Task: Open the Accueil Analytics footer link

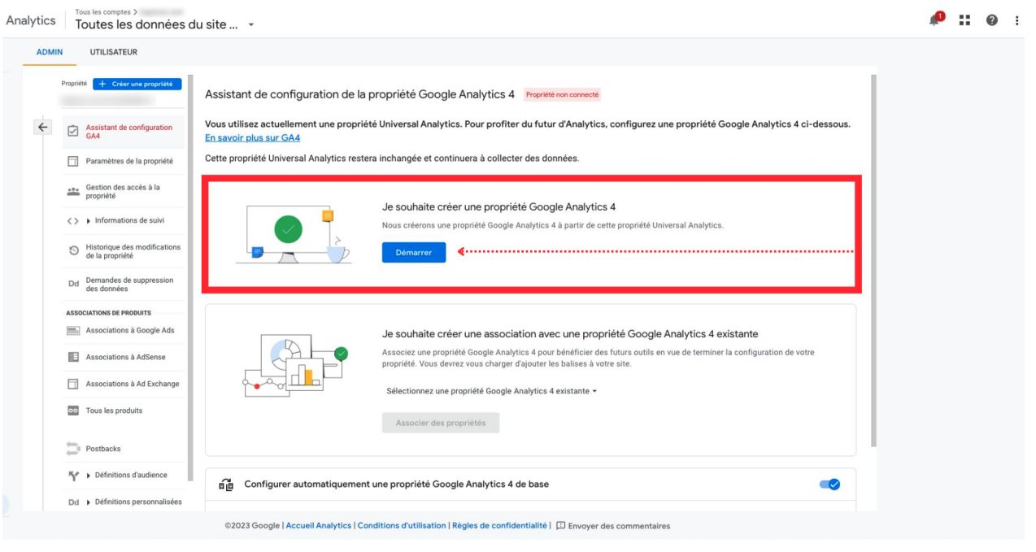Action: point(319,526)
